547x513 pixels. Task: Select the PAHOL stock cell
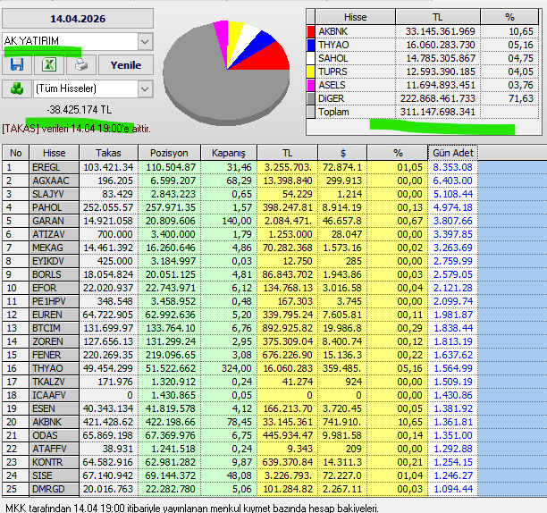coord(54,207)
